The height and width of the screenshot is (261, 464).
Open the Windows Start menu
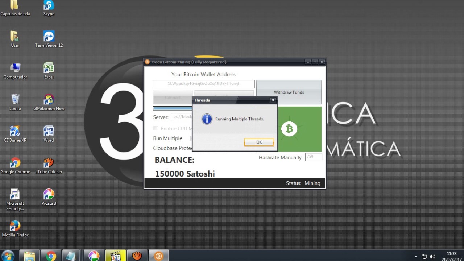[x=8, y=256]
